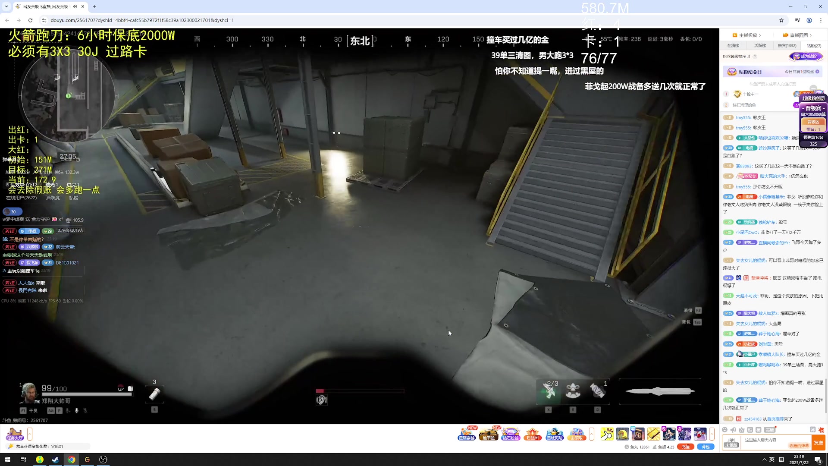Open 直播回看 live replay

797,35
